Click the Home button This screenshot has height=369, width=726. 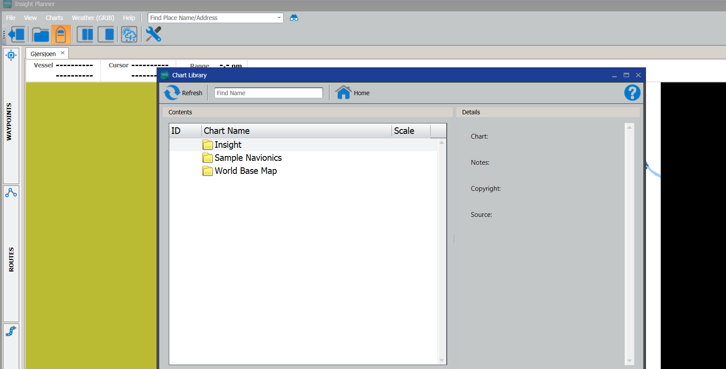[352, 93]
